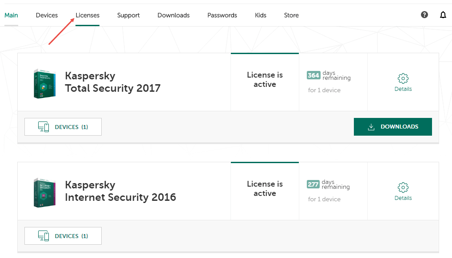Click the Details link for Total Security 2017
This screenshot has width=452, height=258.
tap(403, 89)
